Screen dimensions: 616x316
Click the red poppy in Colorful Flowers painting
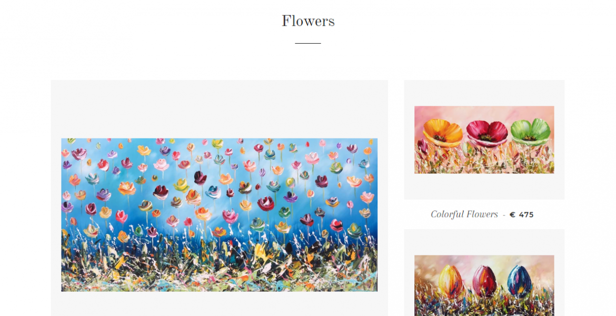pyautogui.click(x=487, y=133)
